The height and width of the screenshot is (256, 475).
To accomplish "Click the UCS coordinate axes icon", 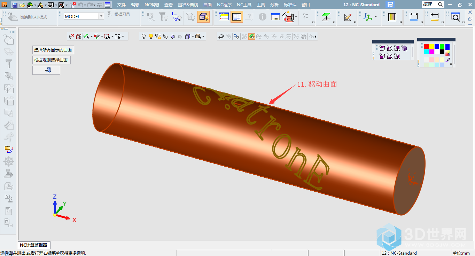I will (x=368, y=17).
